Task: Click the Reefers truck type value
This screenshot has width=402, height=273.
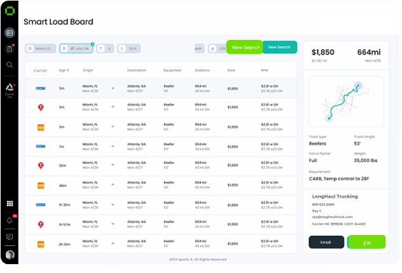Action: pyautogui.click(x=318, y=144)
